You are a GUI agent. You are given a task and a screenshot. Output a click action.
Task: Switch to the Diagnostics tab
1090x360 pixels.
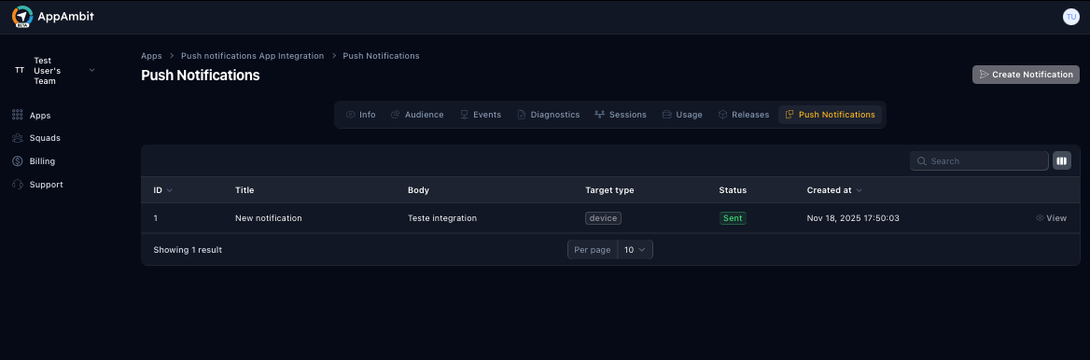549,115
